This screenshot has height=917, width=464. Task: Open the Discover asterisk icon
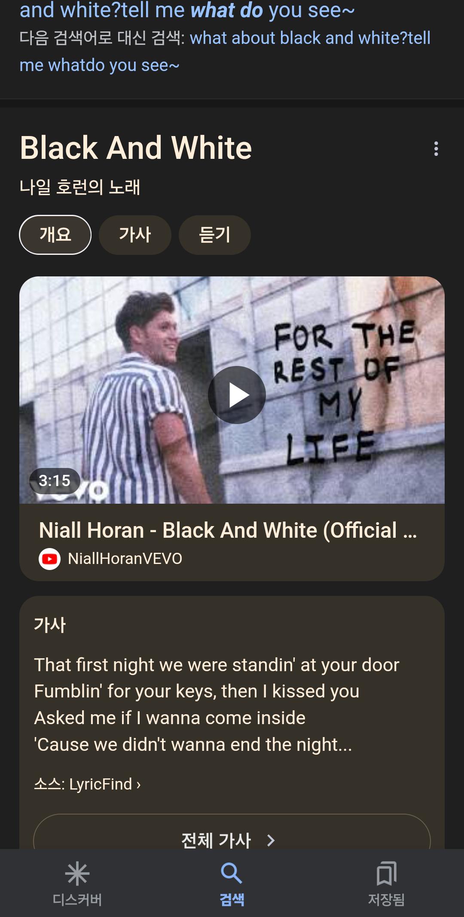[x=77, y=874]
